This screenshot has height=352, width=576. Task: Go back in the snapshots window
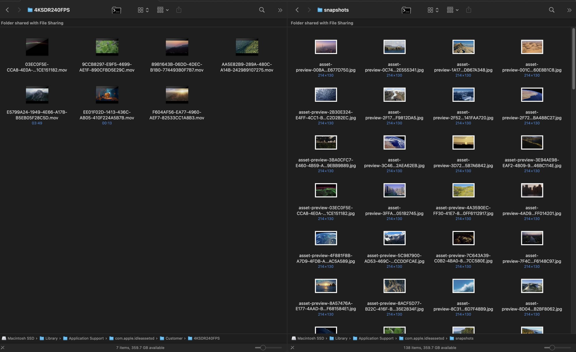click(297, 10)
